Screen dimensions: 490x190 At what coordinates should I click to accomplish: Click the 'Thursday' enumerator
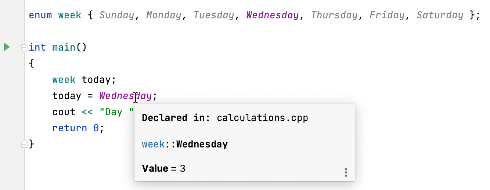point(334,15)
